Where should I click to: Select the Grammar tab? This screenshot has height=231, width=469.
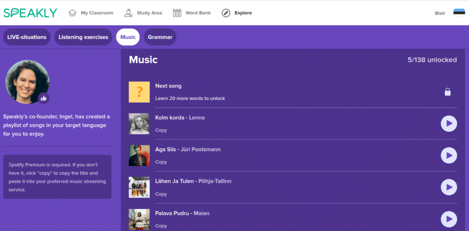(160, 37)
